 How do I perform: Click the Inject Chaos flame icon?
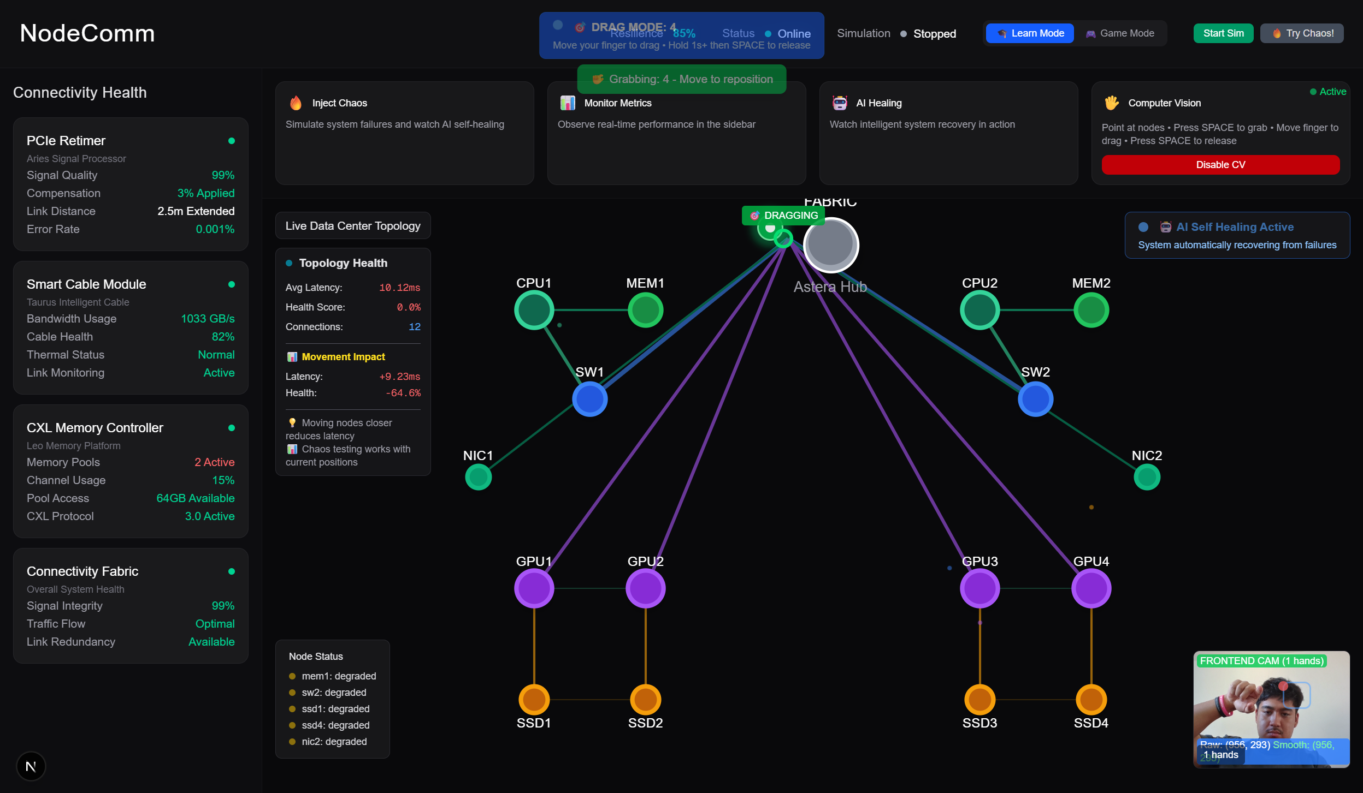point(296,103)
